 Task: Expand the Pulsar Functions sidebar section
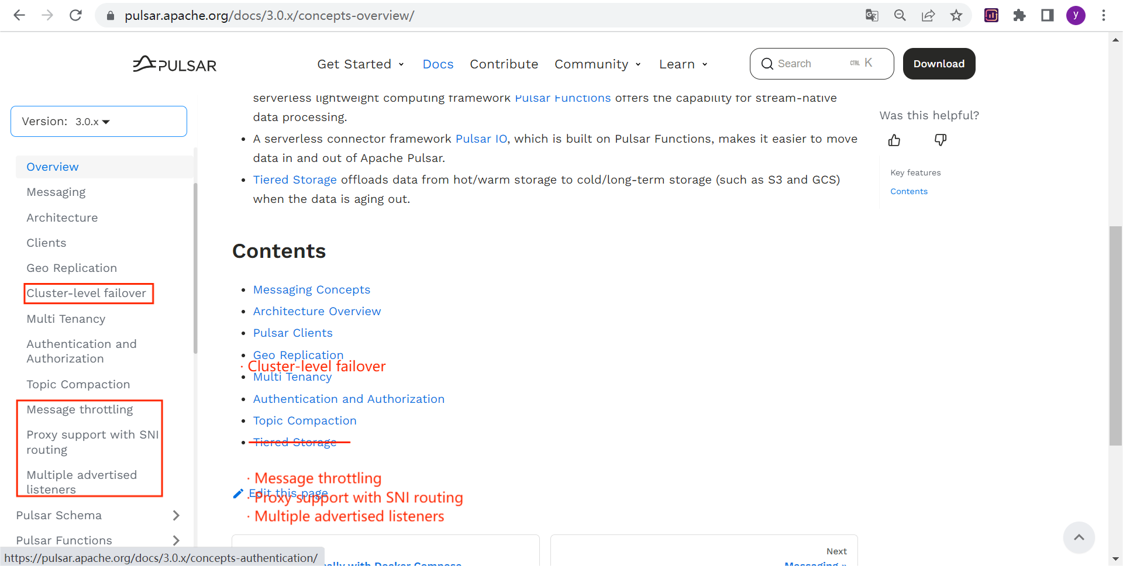tap(175, 540)
